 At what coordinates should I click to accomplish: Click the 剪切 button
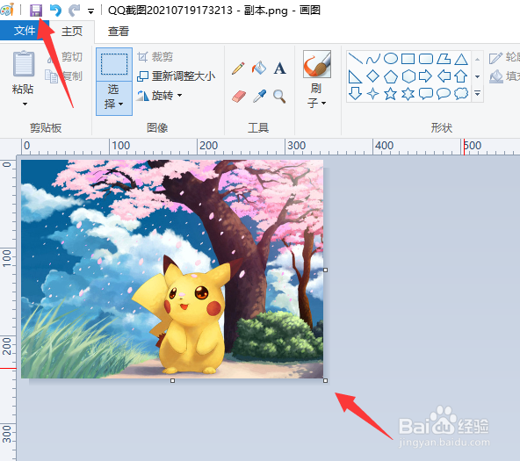point(64,57)
